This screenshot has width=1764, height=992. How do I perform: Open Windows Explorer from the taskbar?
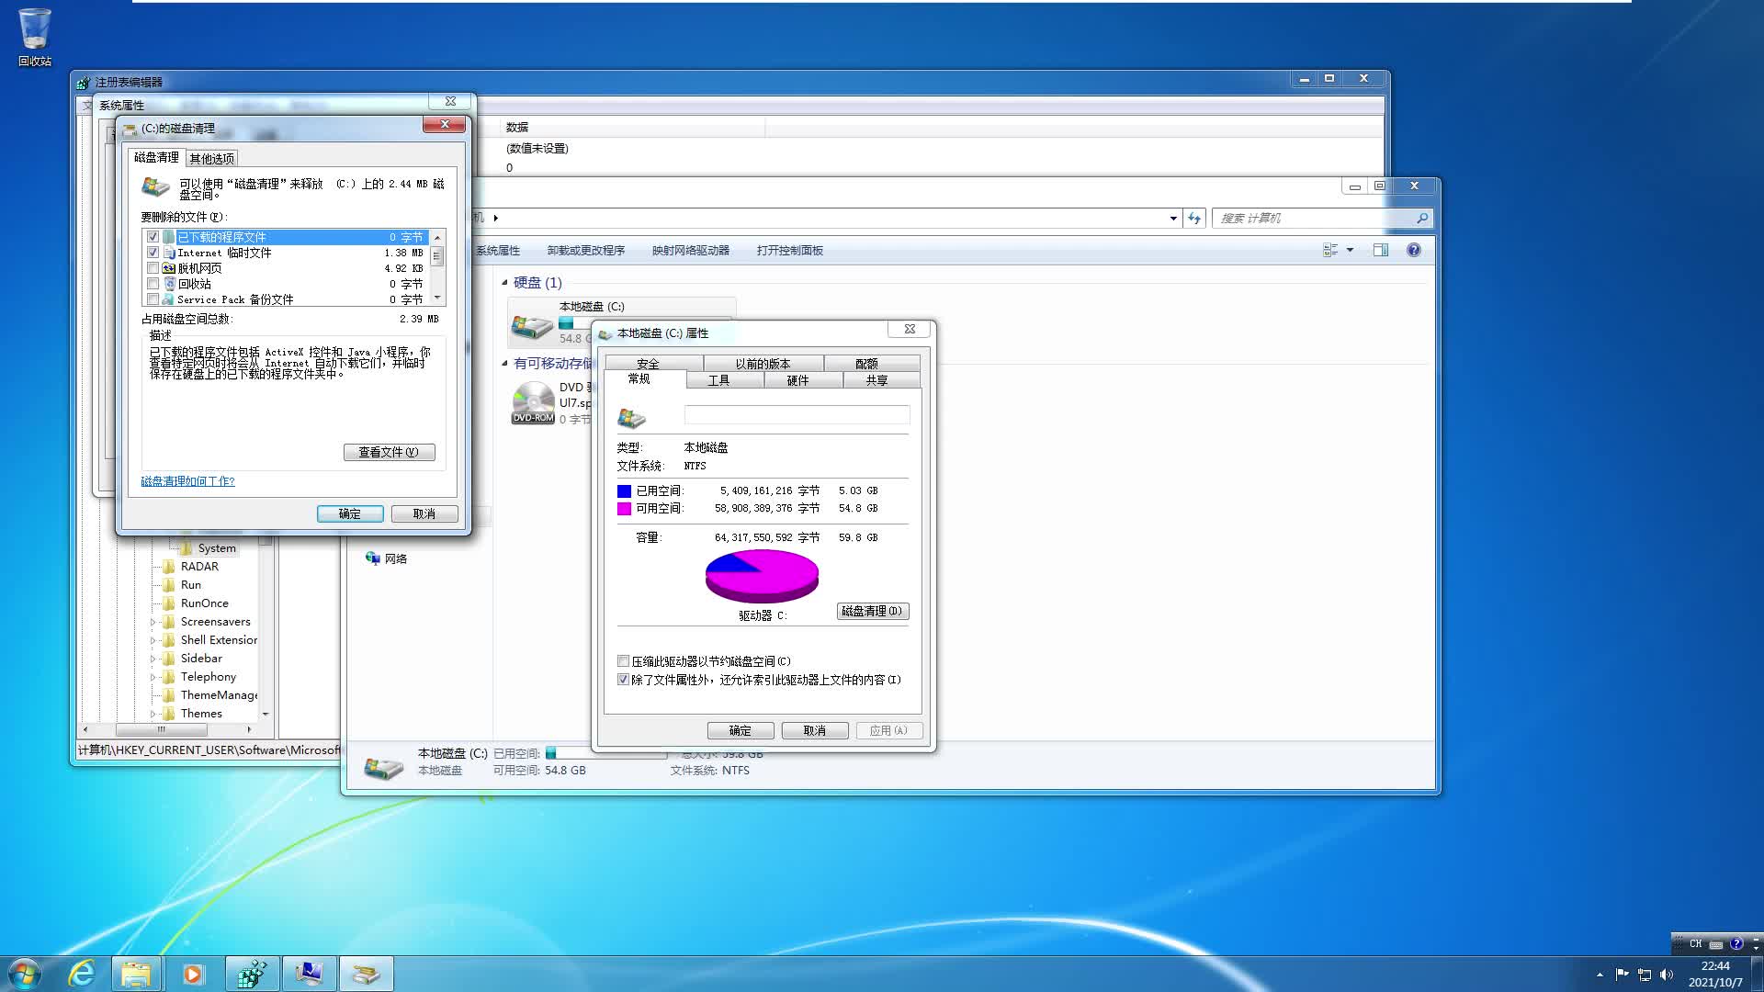pos(136,974)
